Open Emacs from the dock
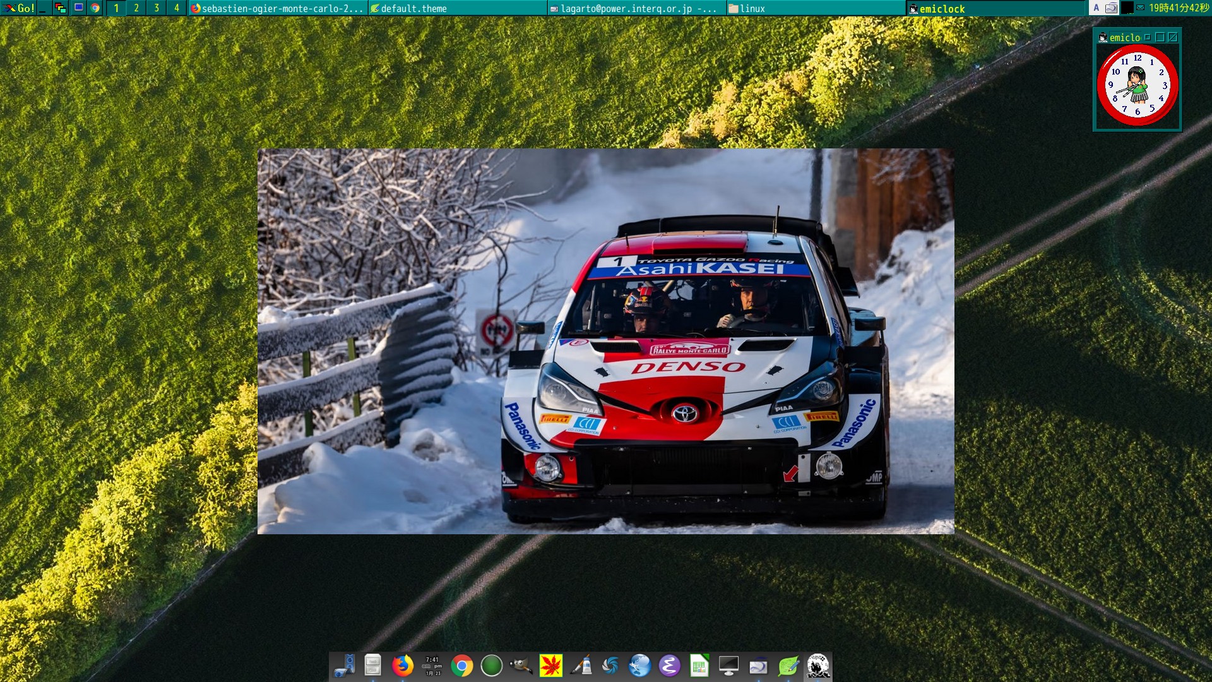This screenshot has width=1212, height=682. pos(670,666)
